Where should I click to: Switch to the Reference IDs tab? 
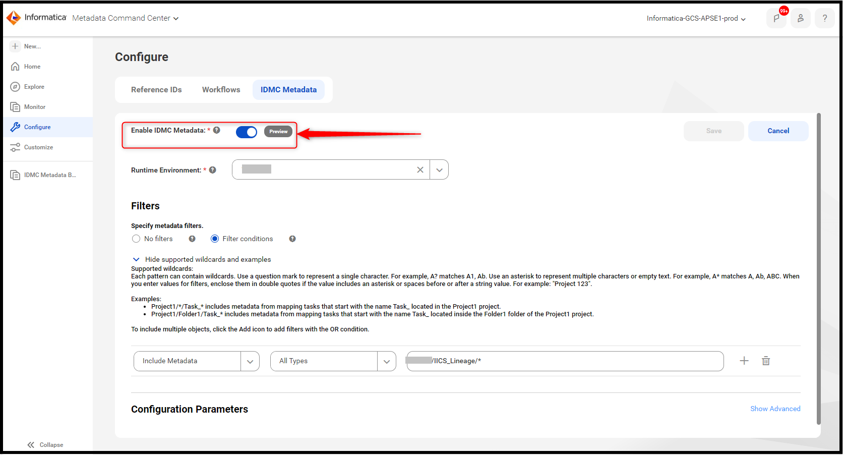156,90
